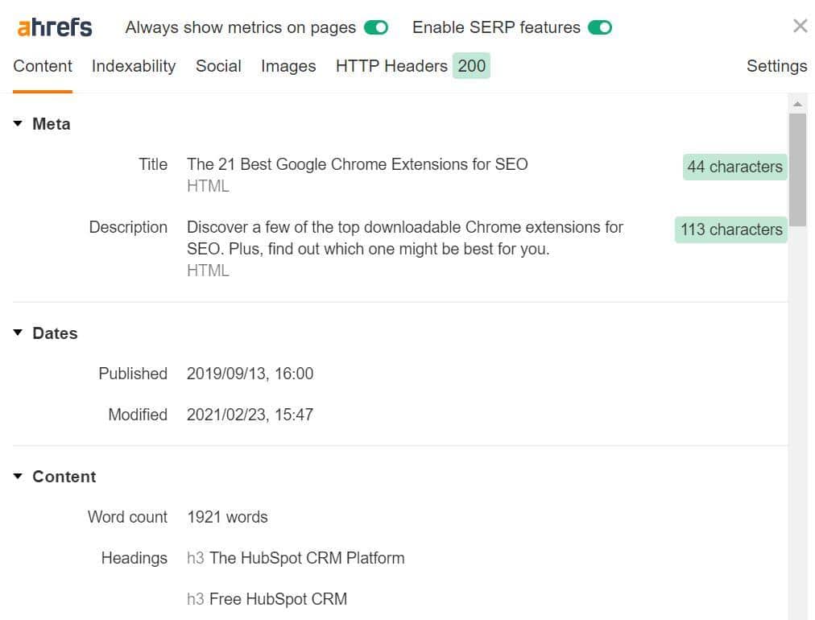Click the 200 status badge
Image resolution: width=815 pixels, height=620 pixels.
pos(471,66)
